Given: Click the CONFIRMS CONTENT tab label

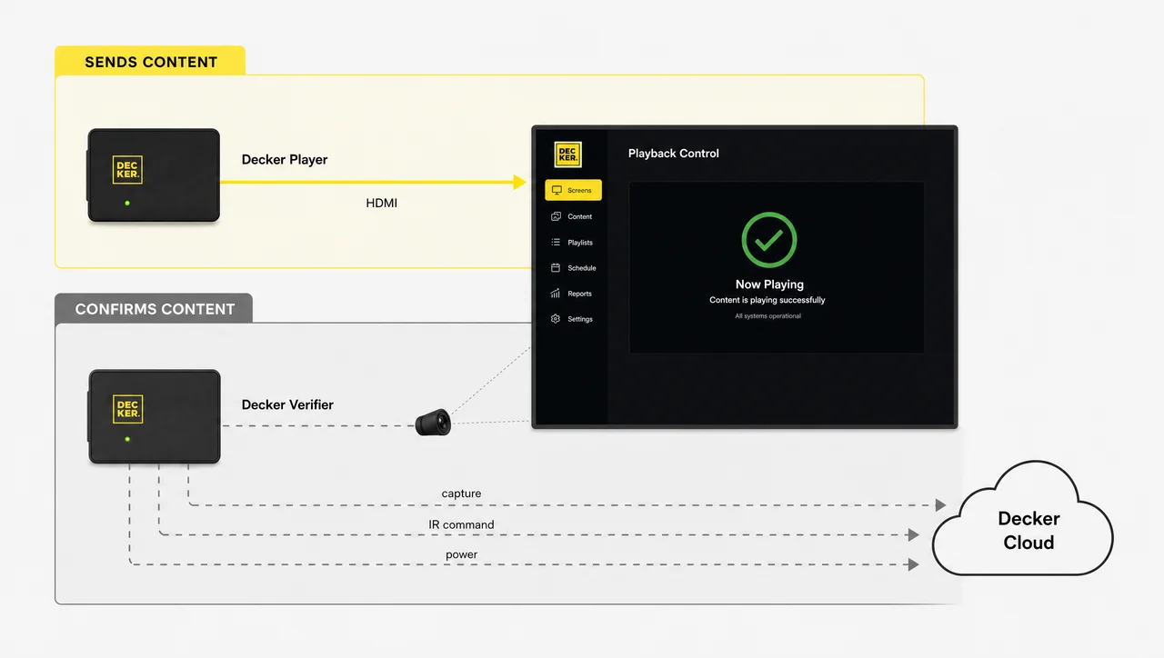Looking at the screenshot, I should [155, 309].
